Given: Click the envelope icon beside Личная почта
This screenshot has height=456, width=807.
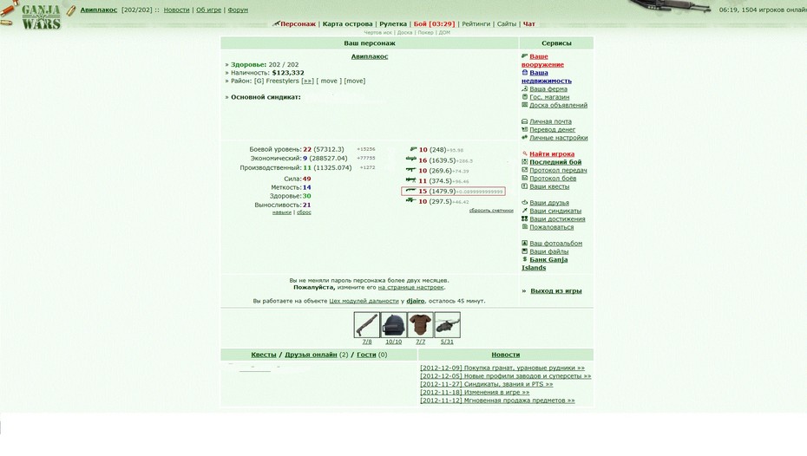Looking at the screenshot, I should (x=524, y=121).
